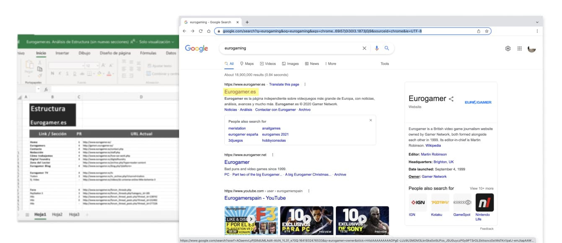Open the Insertar ribbon tab in Excel
Image resolution: width=562 pixels, height=243 pixels.
(x=62, y=53)
